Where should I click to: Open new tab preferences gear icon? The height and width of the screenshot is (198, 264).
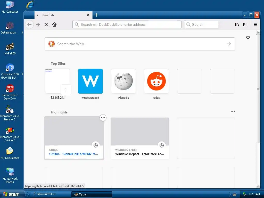click(x=248, y=38)
